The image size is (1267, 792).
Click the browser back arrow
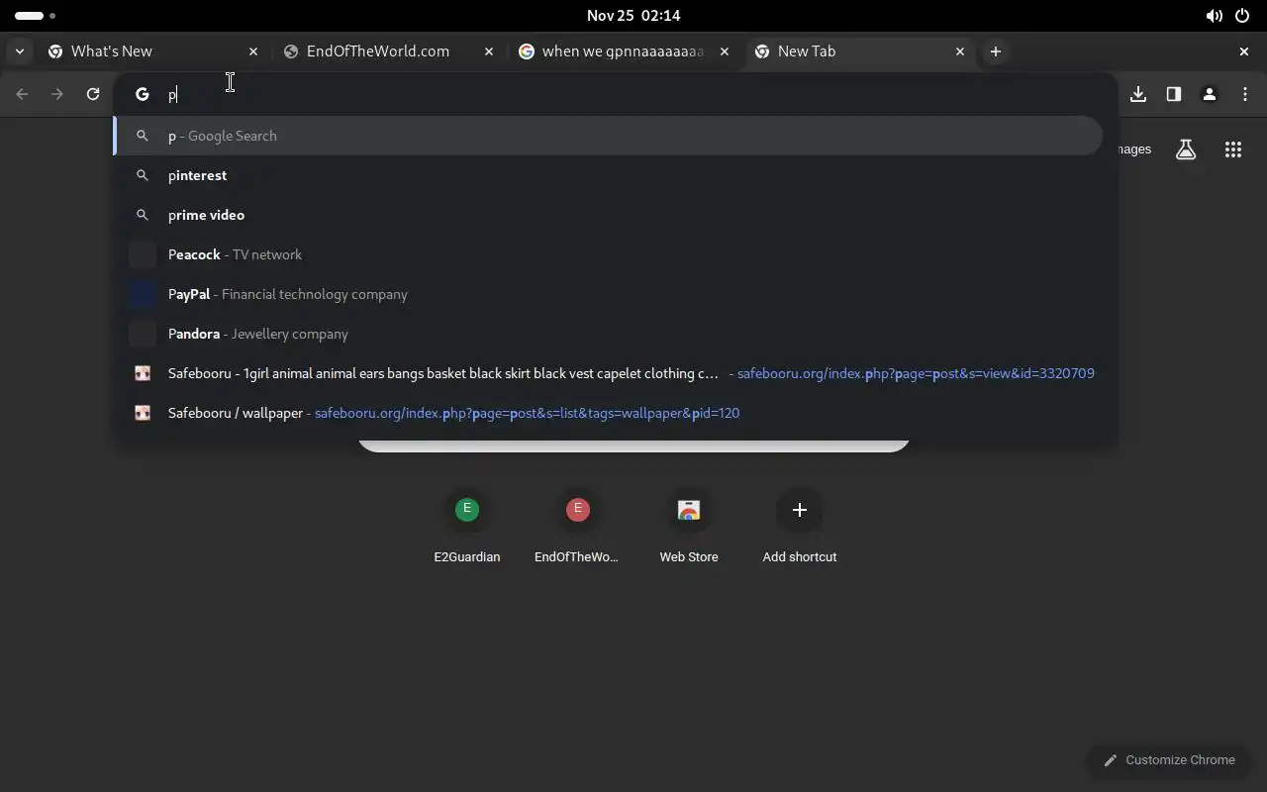[x=22, y=94]
